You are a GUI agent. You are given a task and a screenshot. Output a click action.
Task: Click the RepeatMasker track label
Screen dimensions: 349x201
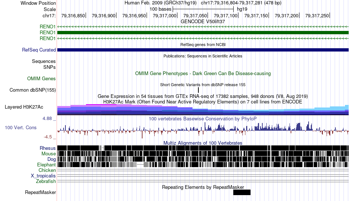click(40, 192)
